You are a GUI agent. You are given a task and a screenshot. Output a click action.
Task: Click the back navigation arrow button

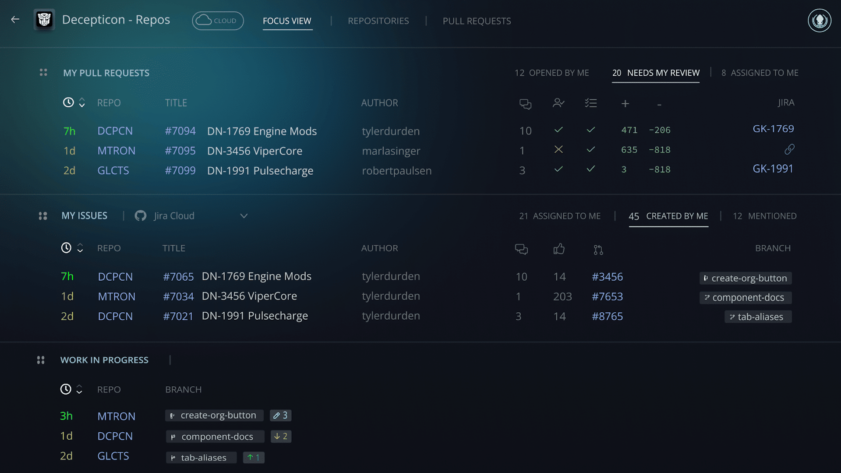[x=15, y=20]
